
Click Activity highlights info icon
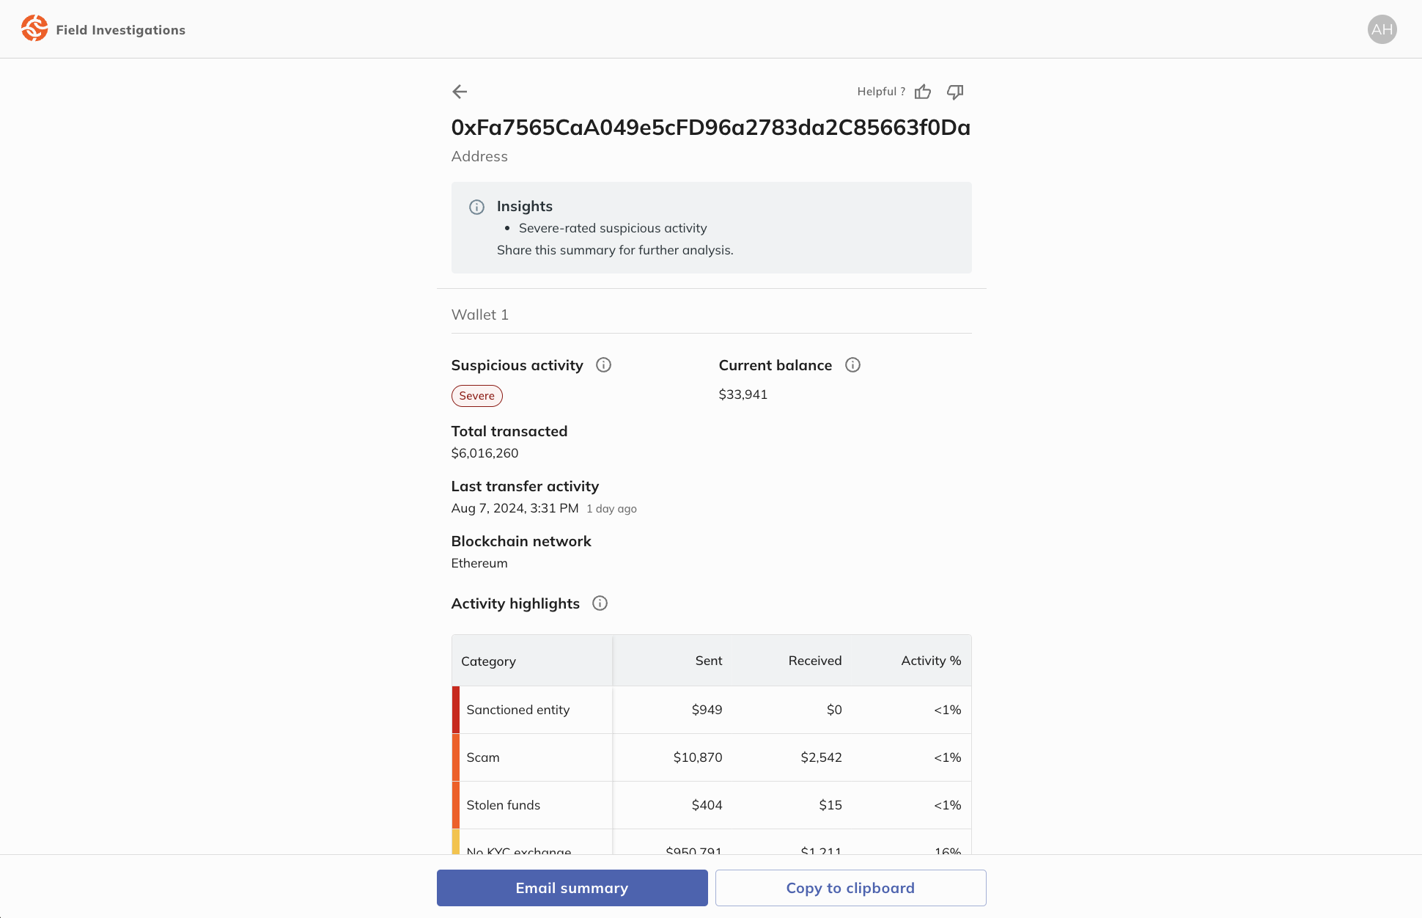[600, 603]
